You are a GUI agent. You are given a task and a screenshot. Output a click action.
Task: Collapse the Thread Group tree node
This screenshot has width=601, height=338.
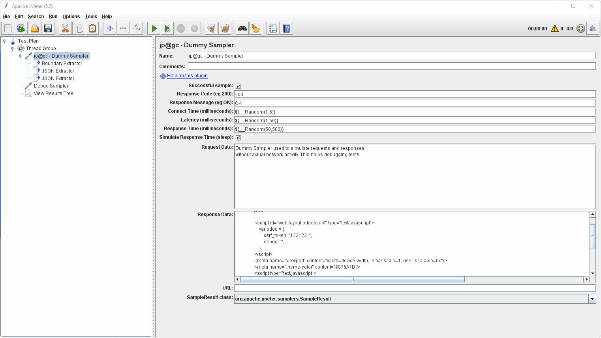[x=12, y=49]
